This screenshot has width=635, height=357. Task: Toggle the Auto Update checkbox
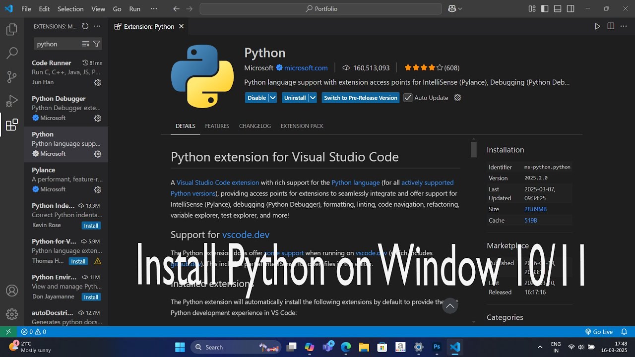click(408, 98)
